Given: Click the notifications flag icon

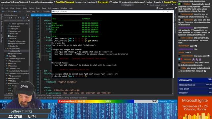Looking at the screenshot, I should tap(145, 5).
